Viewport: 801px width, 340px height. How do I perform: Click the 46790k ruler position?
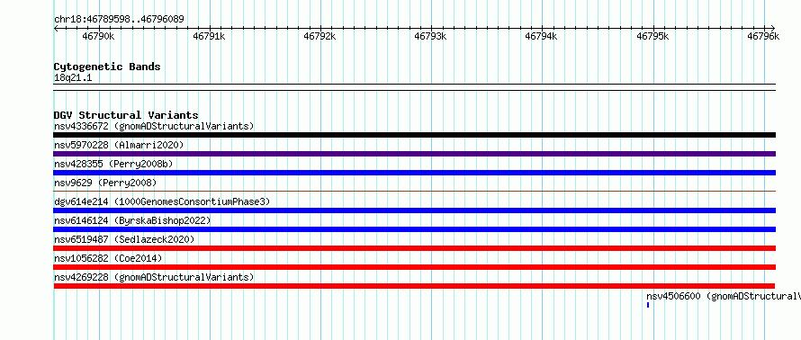pyautogui.click(x=99, y=36)
